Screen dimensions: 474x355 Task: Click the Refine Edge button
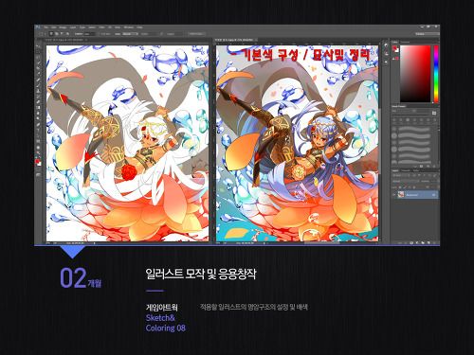(x=196, y=33)
